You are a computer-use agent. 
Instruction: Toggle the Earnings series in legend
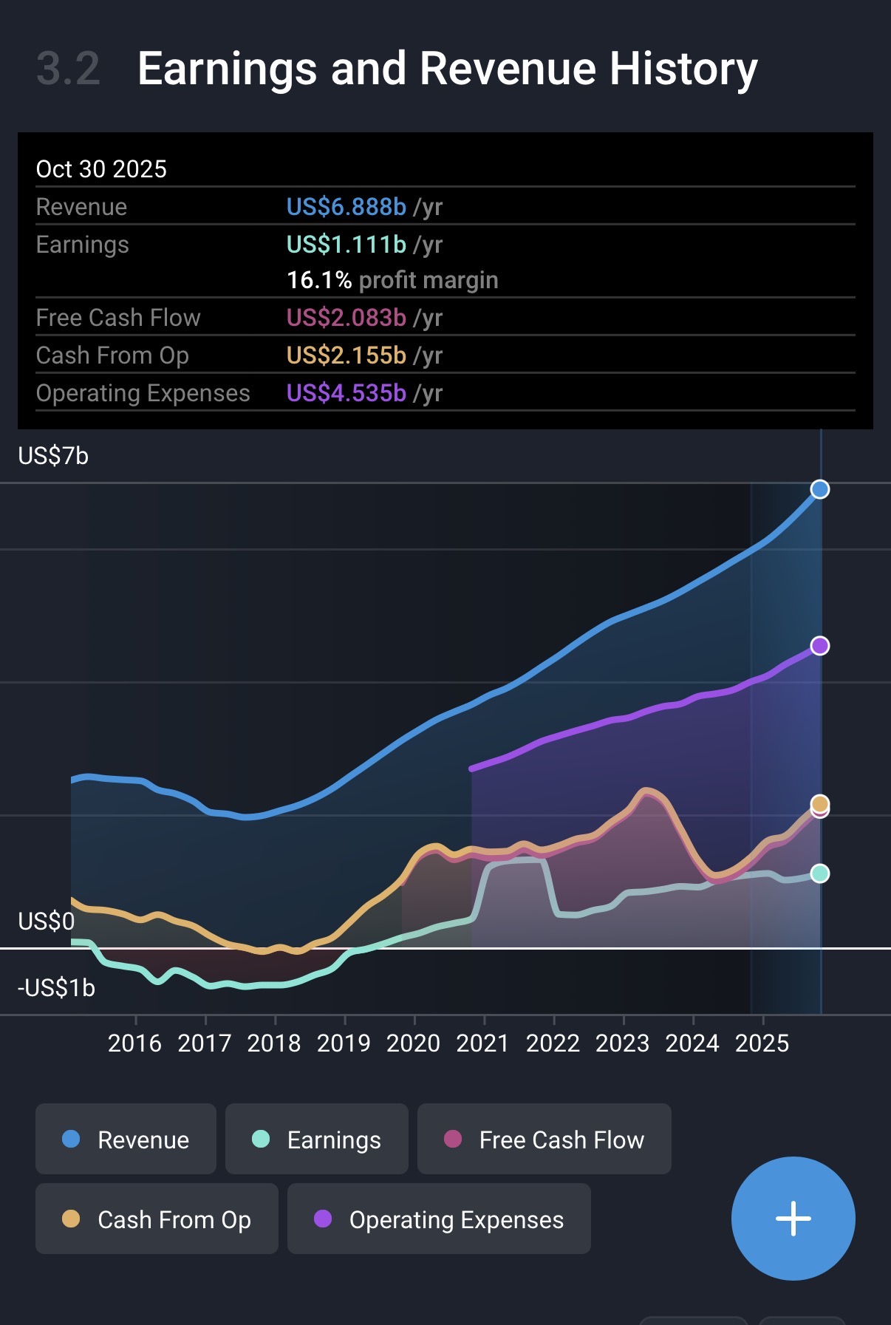(x=316, y=1139)
